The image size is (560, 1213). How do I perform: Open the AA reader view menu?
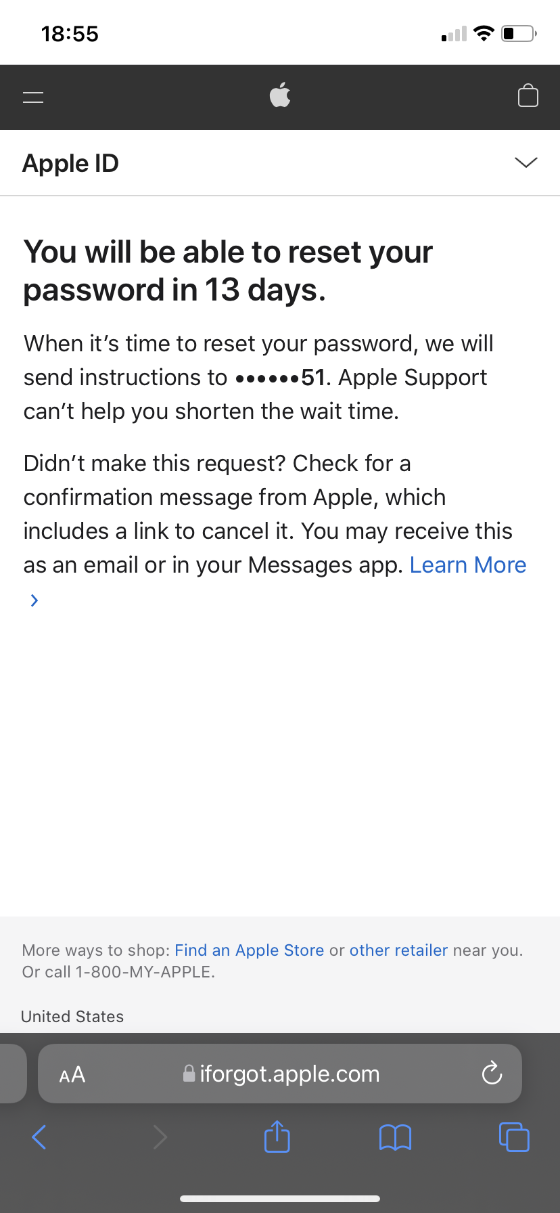pyautogui.click(x=72, y=1074)
